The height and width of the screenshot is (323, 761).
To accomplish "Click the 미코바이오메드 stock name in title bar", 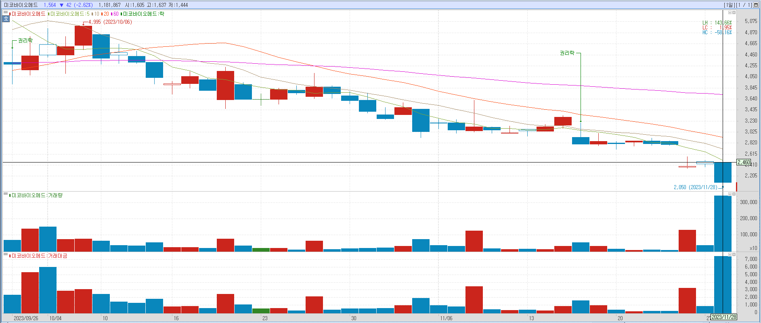I will [21, 5].
